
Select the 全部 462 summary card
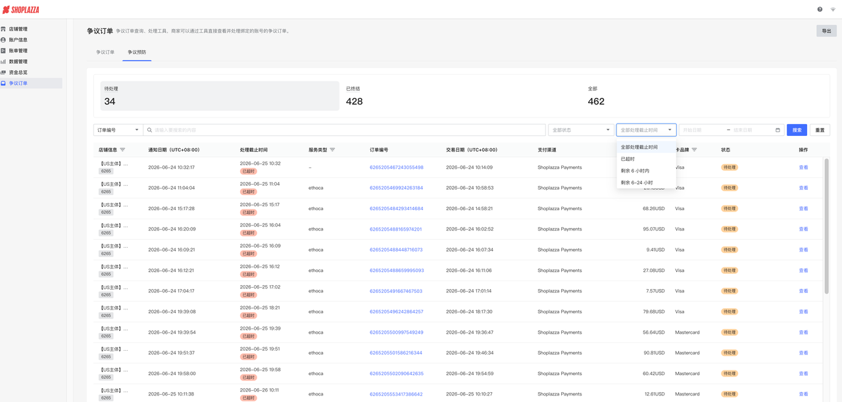[704, 96]
